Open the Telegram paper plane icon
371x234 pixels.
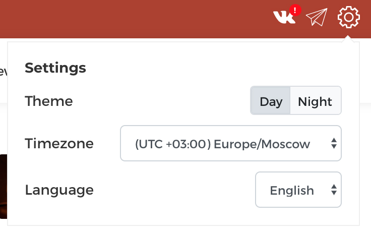(317, 18)
